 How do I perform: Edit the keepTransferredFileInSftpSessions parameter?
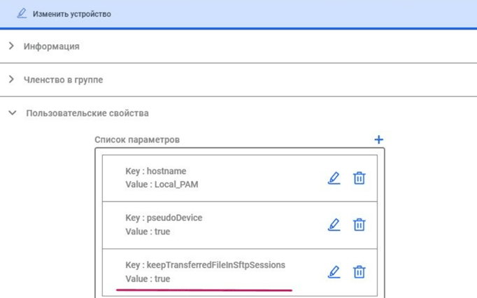pos(334,272)
